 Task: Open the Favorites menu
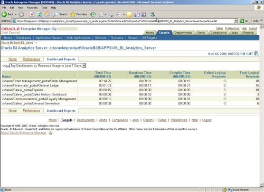[x=32, y=8]
